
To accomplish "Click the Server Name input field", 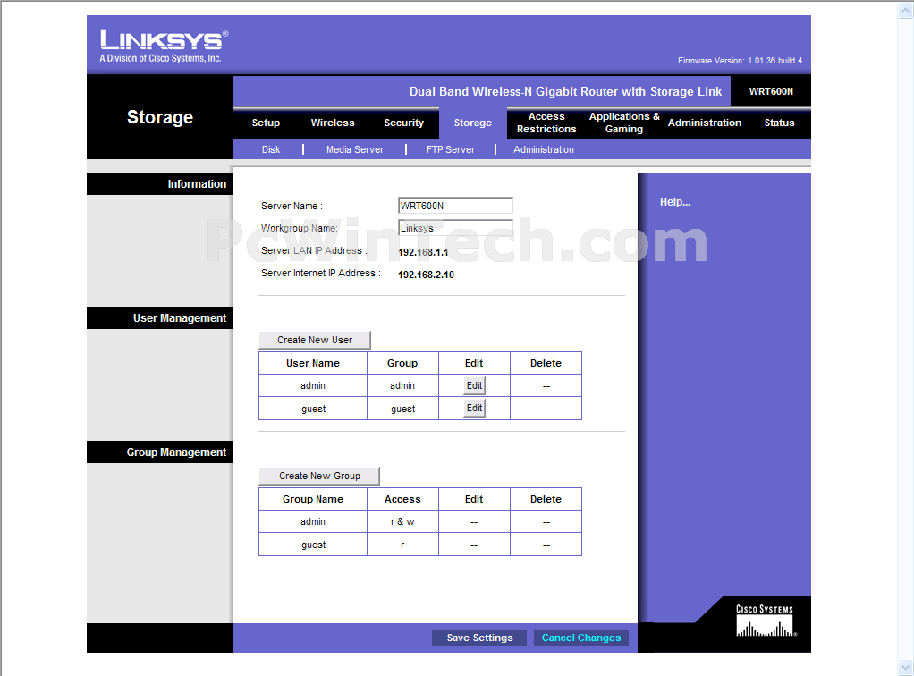I will pos(456,206).
